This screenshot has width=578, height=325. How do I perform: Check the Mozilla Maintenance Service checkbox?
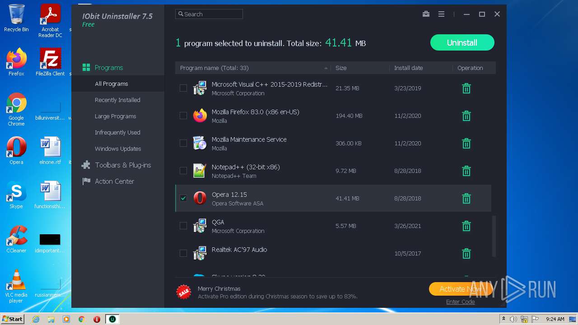183,143
